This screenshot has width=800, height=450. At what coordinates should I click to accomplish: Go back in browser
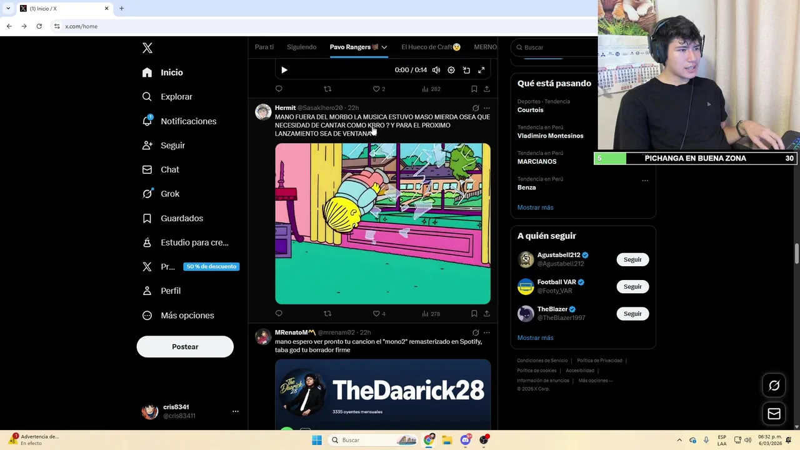point(9,26)
